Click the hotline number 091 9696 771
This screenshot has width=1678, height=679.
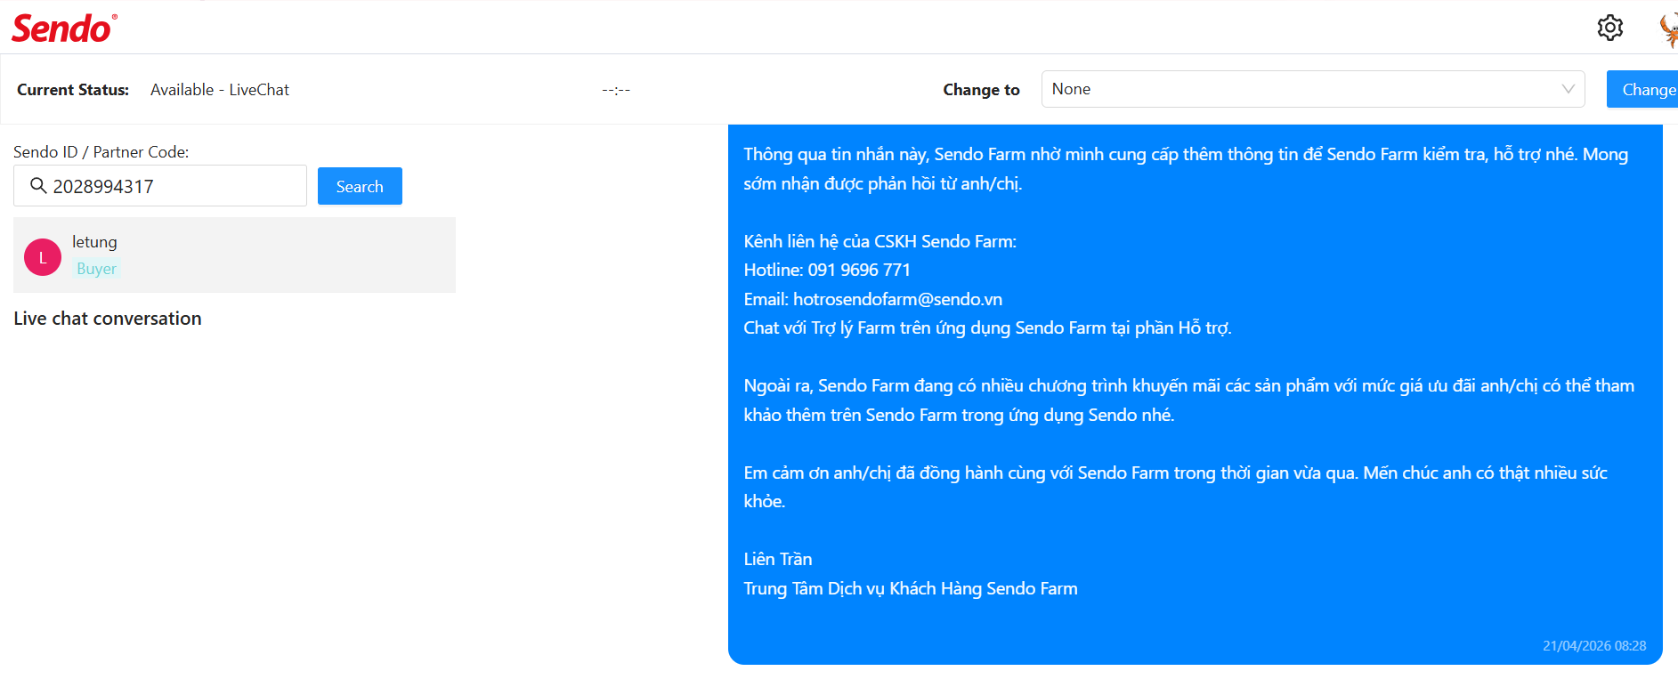click(x=859, y=270)
